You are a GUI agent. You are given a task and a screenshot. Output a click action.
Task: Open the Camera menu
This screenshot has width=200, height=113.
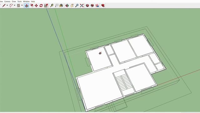[x=7, y=1]
